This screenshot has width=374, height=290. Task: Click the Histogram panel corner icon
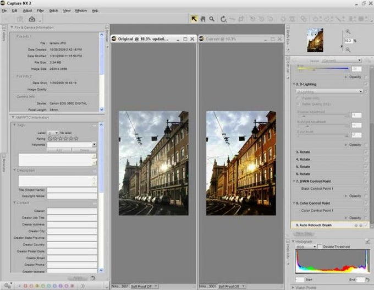[367, 242]
